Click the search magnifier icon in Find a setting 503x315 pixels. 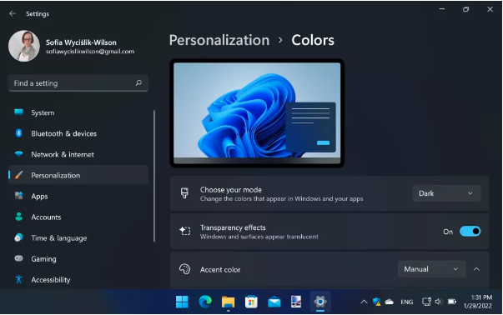pyautogui.click(x=138, y=83)
